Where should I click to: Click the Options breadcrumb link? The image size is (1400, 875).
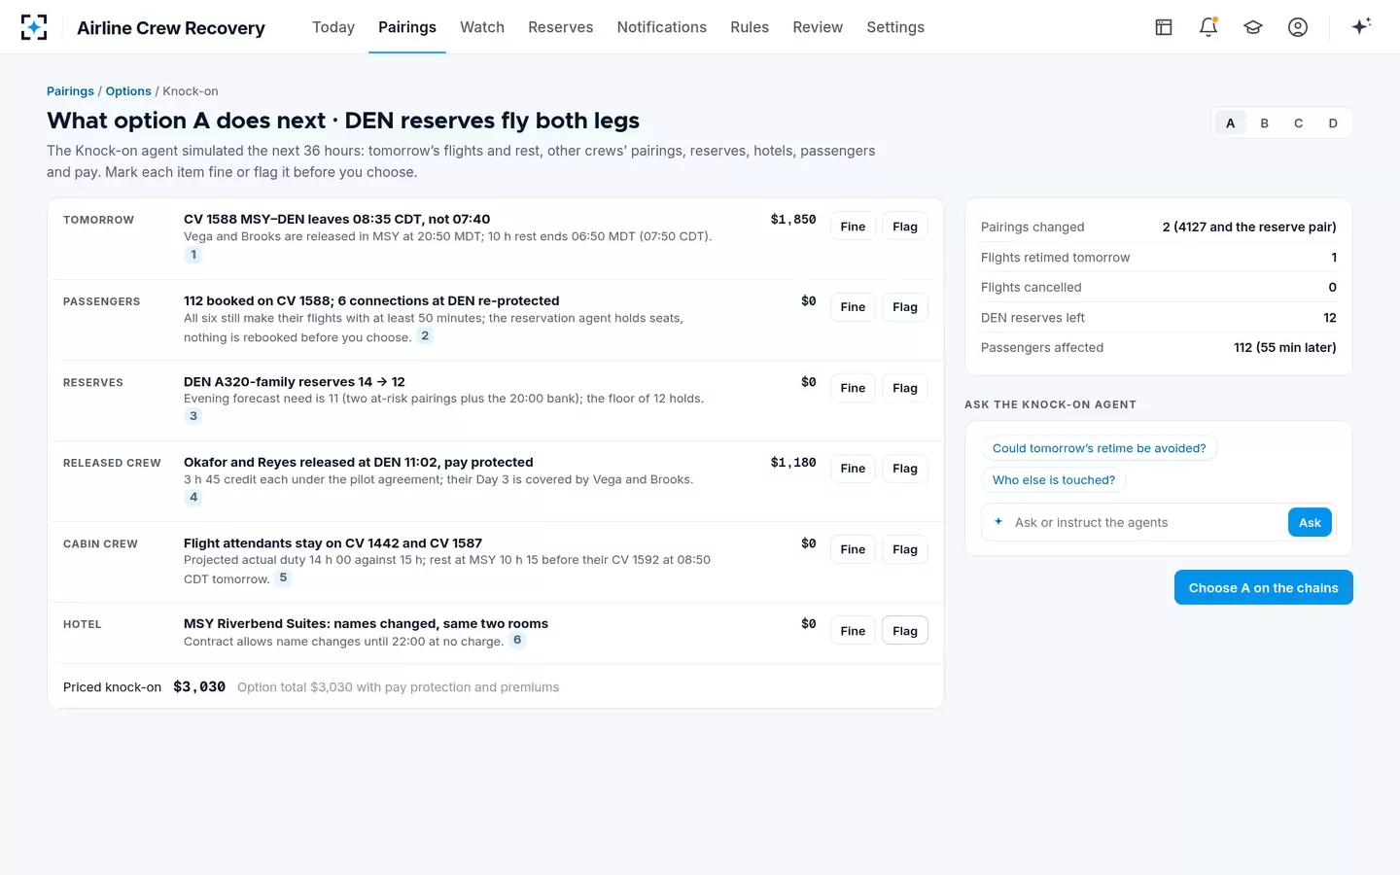click(128, 91)
